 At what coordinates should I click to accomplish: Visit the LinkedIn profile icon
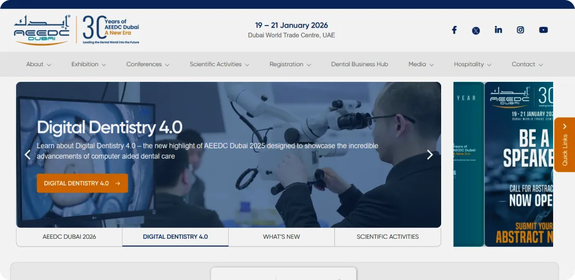(498, 30)
